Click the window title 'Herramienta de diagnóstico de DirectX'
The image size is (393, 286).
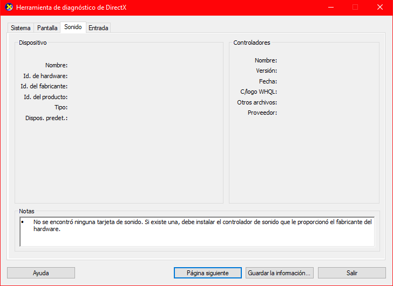(71, 8)
